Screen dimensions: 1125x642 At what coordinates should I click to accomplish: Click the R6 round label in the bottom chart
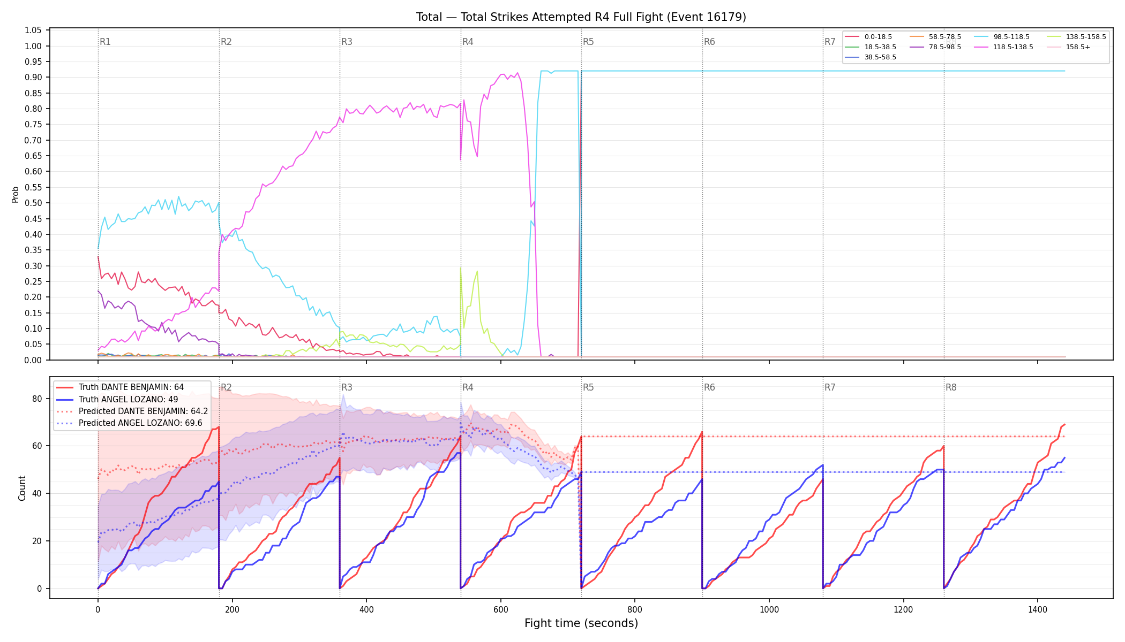[x=709, y=387]
